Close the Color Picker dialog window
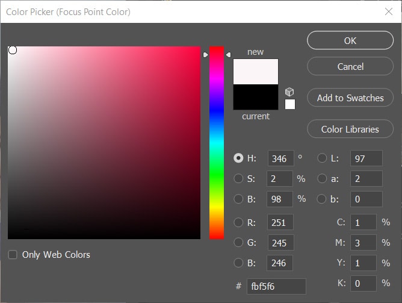402x303 pixels. (388, 11)
